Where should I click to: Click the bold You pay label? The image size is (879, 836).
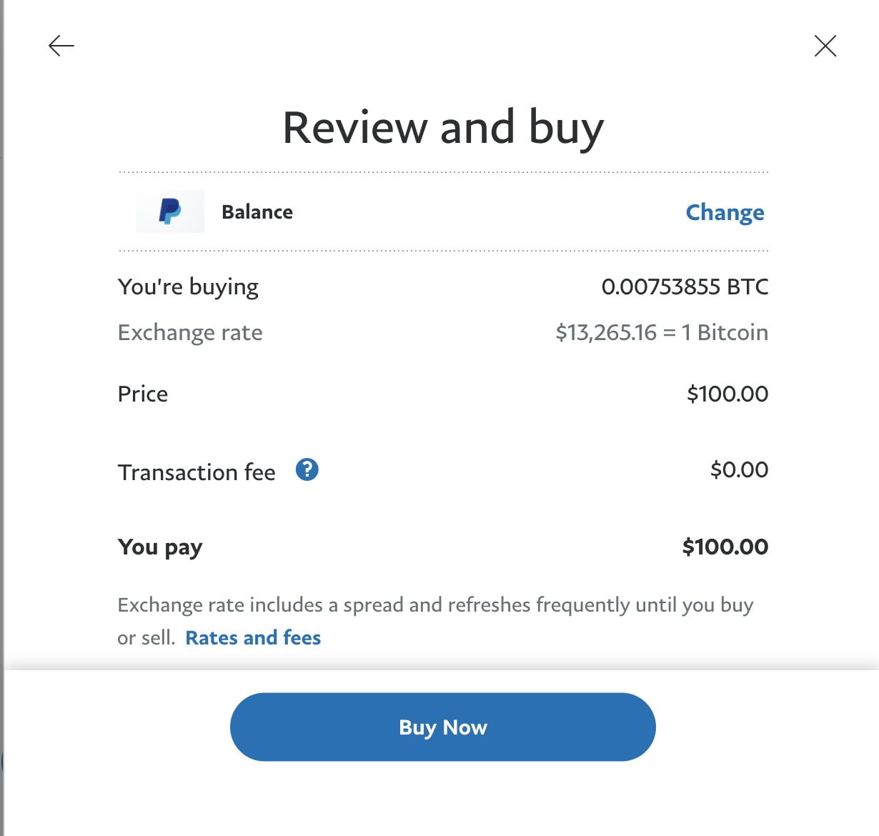click(160, 547)
